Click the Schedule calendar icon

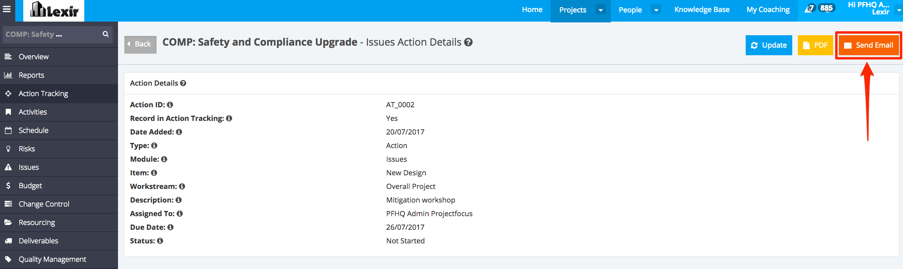point(8,130)
